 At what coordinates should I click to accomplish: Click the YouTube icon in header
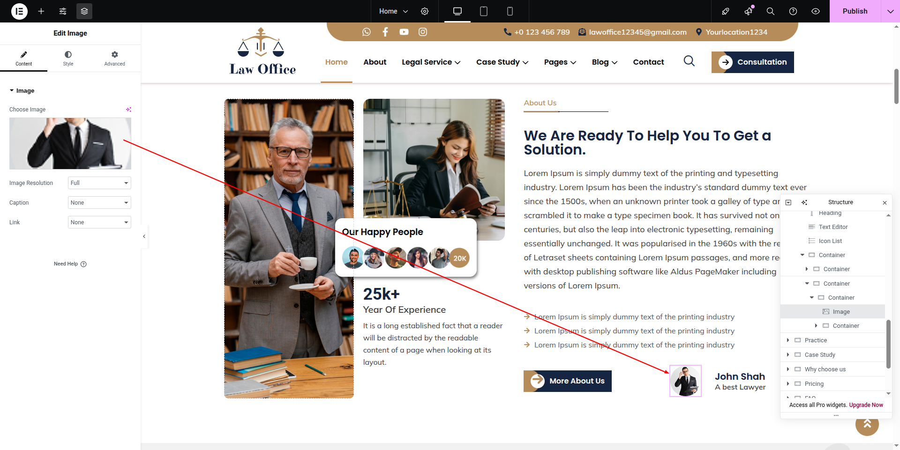click(404, 32)
